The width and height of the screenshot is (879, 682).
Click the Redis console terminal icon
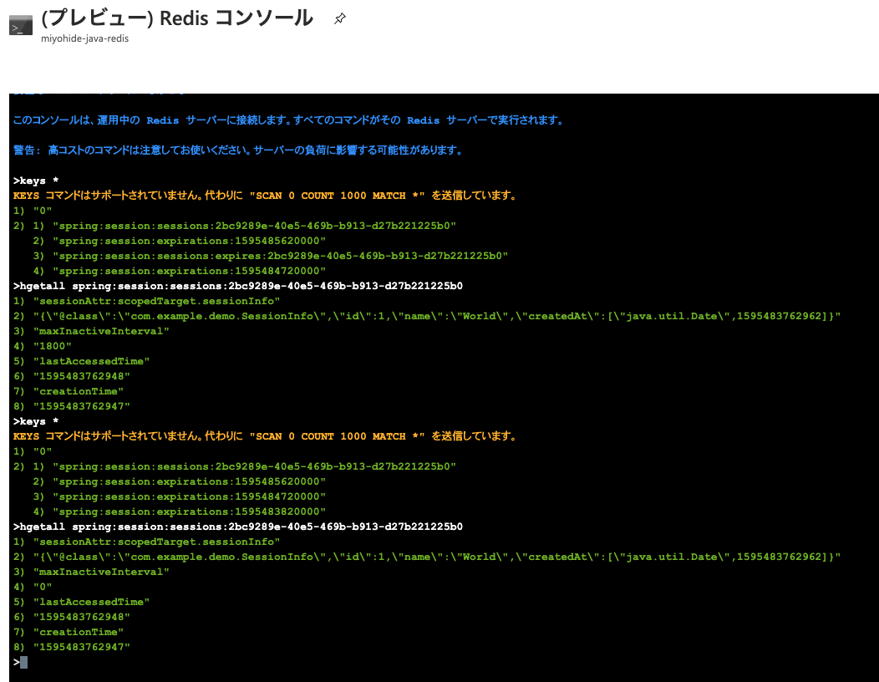coord(21,26)
